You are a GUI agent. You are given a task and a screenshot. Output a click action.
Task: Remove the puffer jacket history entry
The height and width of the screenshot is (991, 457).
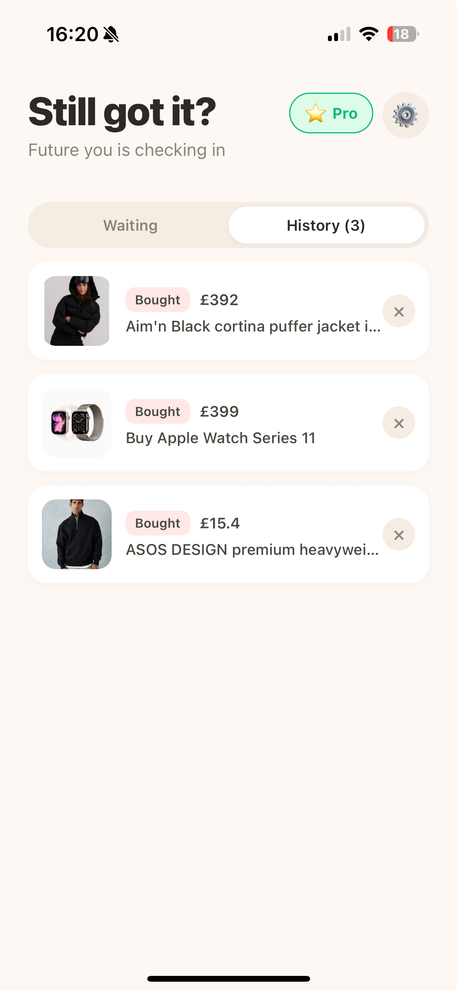[398, 311]
